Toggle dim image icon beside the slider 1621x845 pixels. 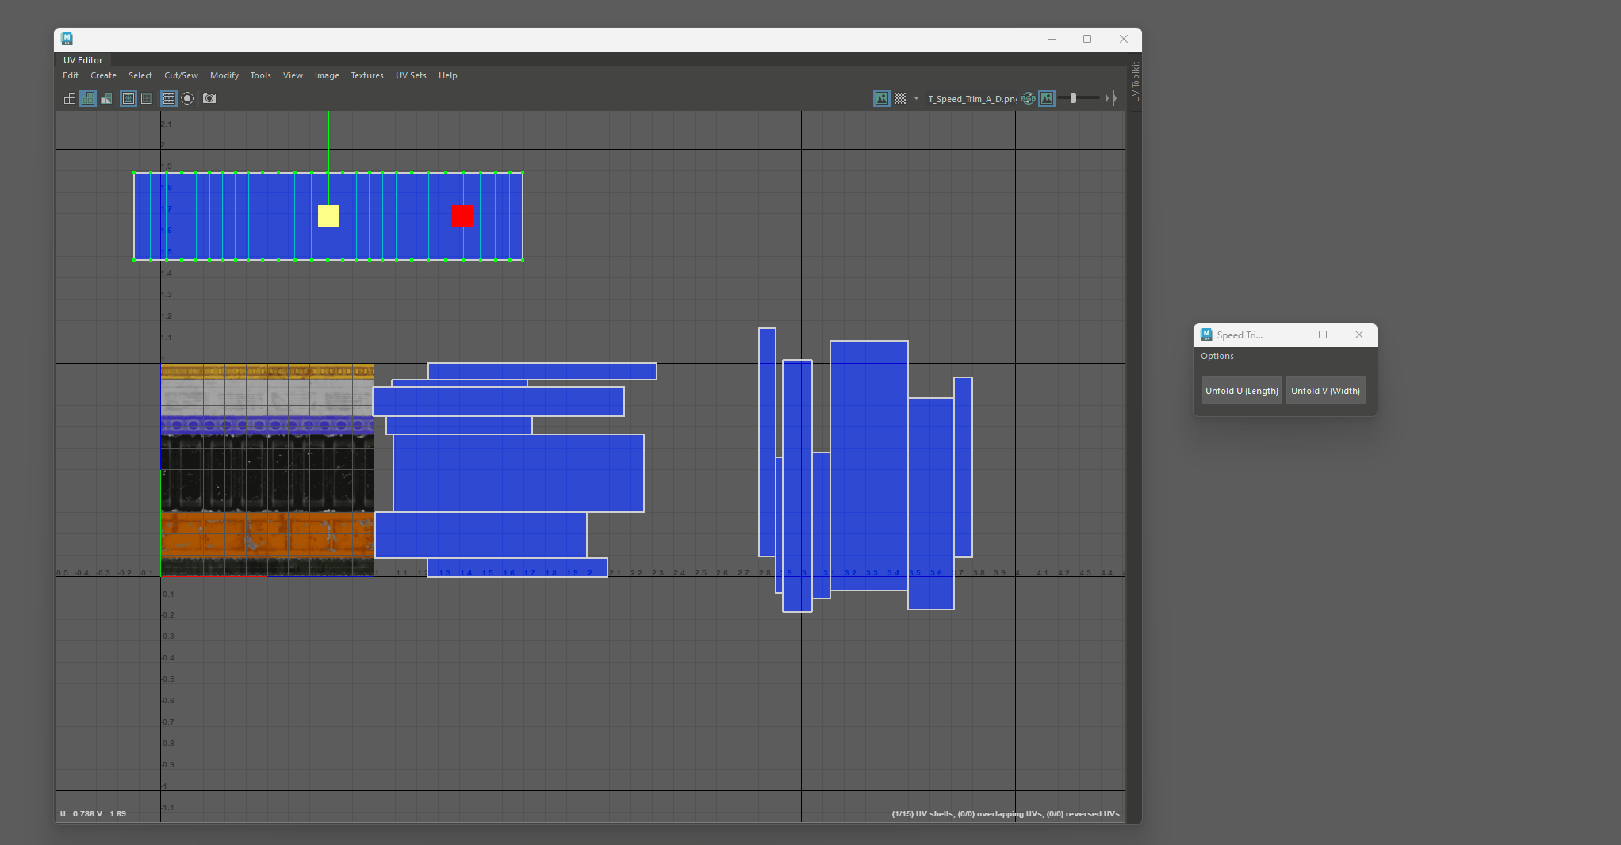1047,98
